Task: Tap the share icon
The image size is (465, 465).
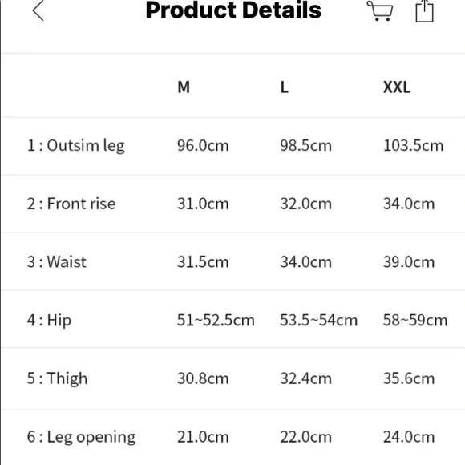Action: point(424,11)
